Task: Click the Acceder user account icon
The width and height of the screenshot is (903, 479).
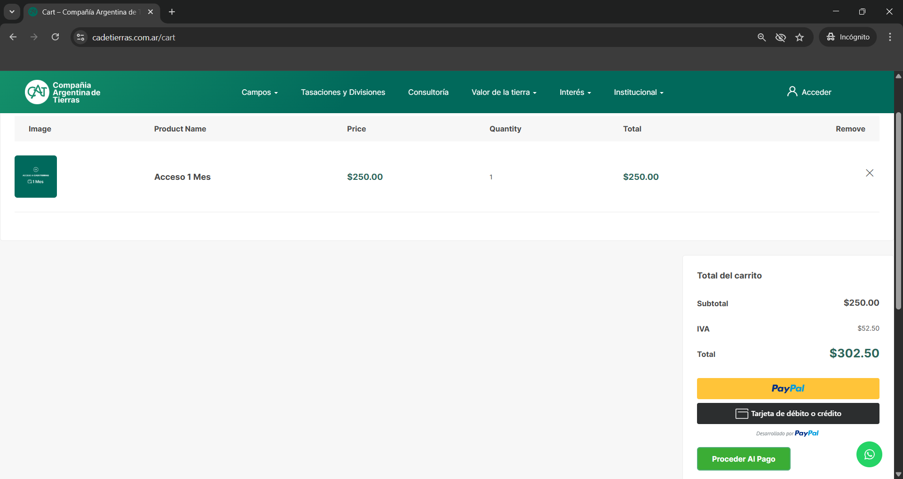Action: 792,92
